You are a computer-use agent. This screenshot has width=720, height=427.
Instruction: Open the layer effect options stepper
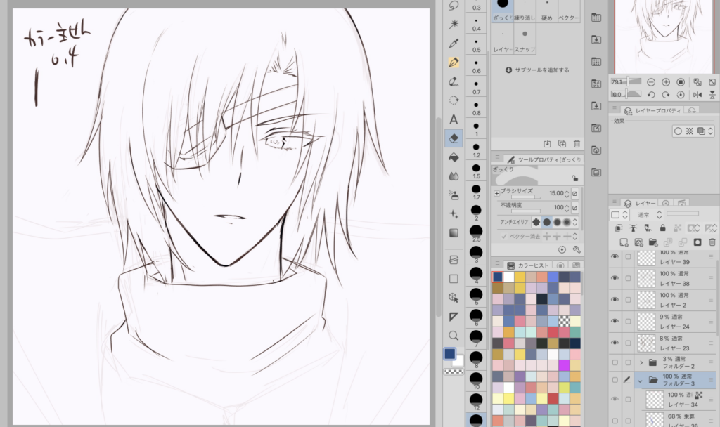(711, 131)
